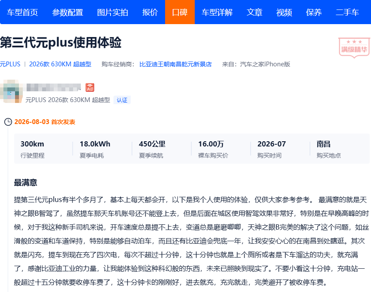Click the 2026-08-03 首次发表 date text
The image size is (371, 292).
tap(45, 122)
